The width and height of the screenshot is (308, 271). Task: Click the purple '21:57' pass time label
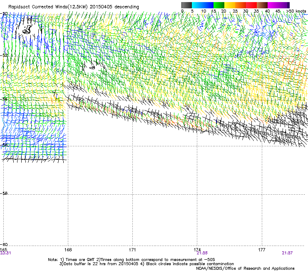[x=287, y=253]
